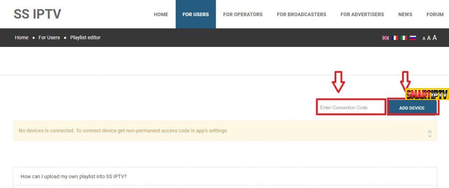Select the medium font size A
Viewport: 449px width, 188px height.
click(x=429, y=38)
